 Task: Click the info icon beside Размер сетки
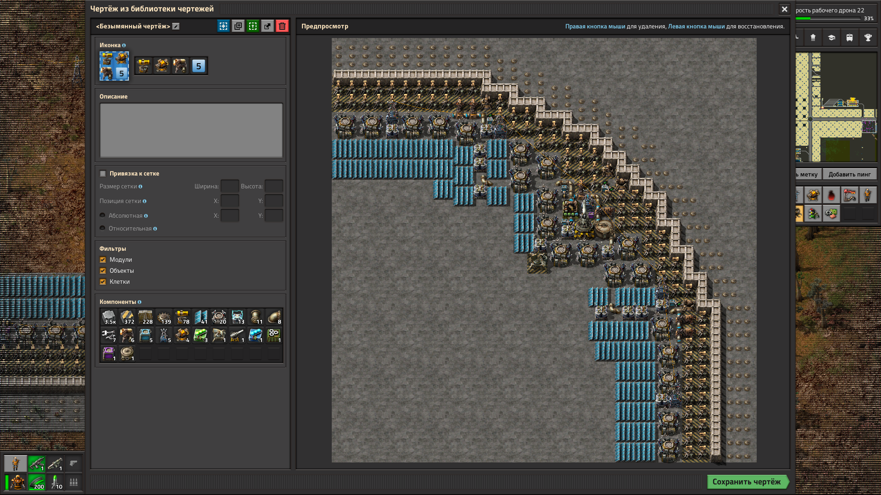point(140,187)
